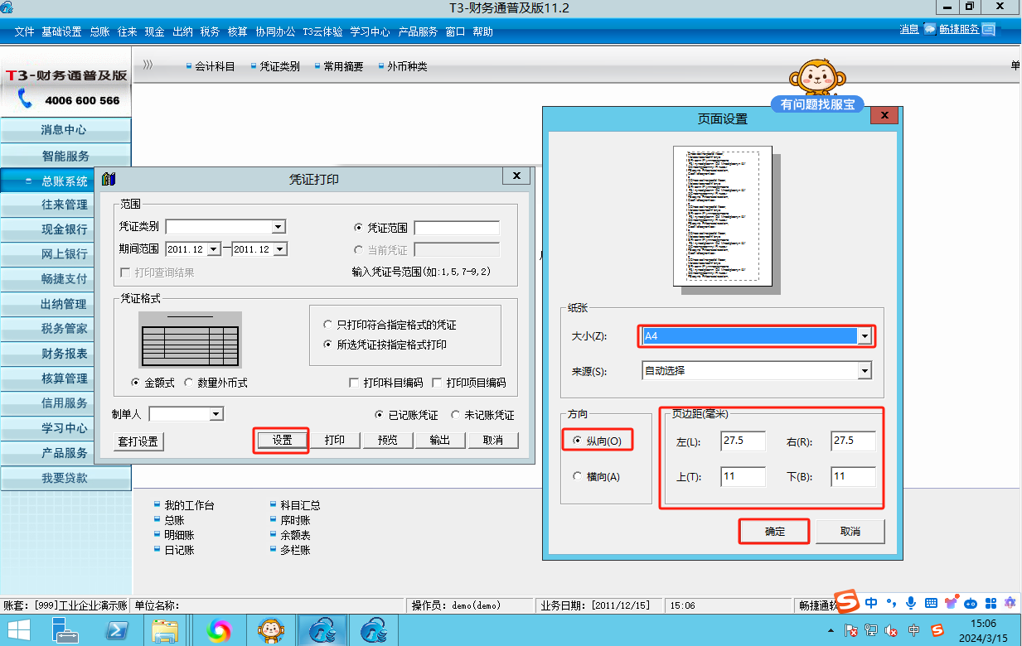The image size is (1022, 646).
Task: Select 当前凭证 radio button
Action: point(358,249)
